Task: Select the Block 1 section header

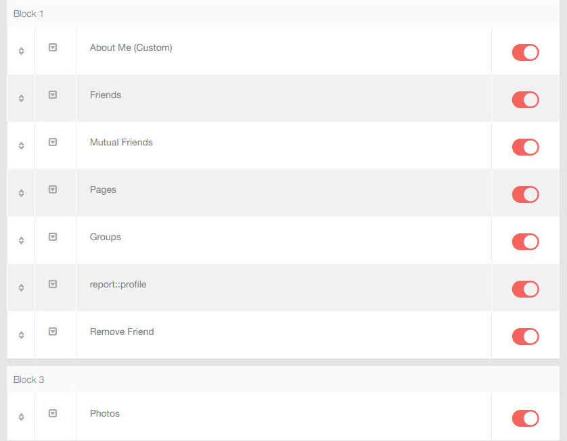Action: (x=28, y=14)
